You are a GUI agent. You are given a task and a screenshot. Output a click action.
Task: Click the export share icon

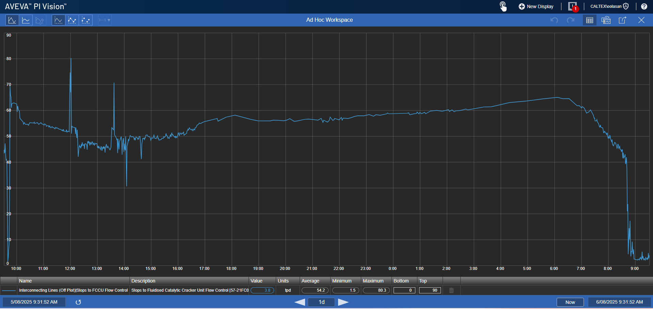point(622,20)
